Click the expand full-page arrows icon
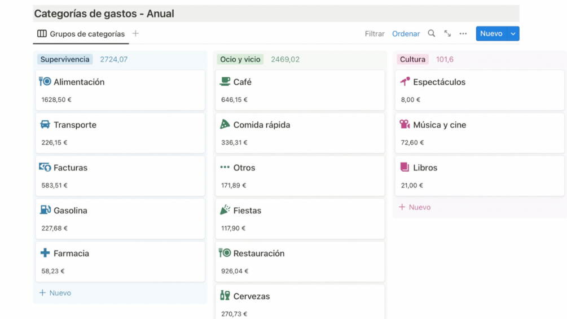The width and height of the screenshot is (567, 319). [447, 34]
